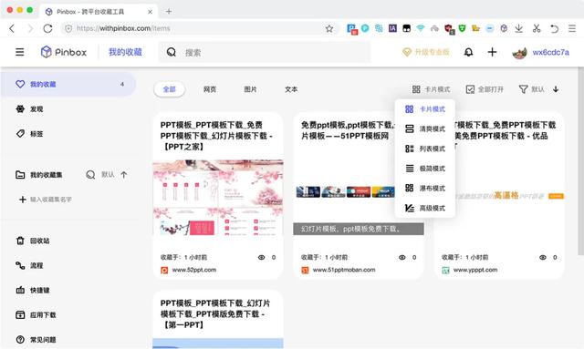
Task: Click 升级专业版 upgrade button
Action: pyautogui.click(x=426, y=52)
